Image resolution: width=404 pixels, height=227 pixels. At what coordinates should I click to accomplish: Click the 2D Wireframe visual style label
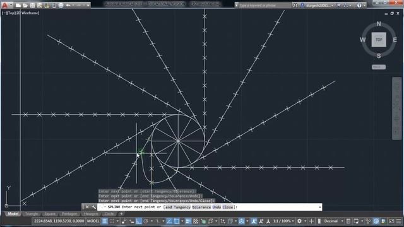pyautogui.click(x=27, y=13)
